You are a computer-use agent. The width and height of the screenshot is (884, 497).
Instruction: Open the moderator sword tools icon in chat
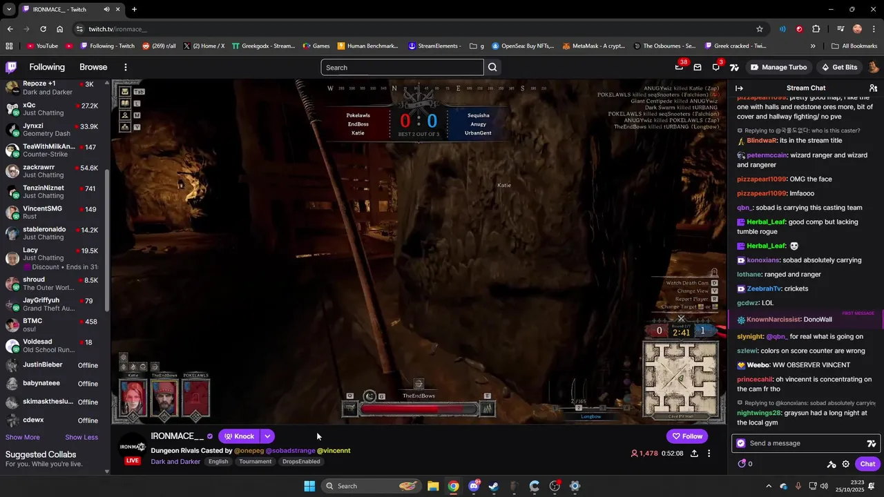832,464
